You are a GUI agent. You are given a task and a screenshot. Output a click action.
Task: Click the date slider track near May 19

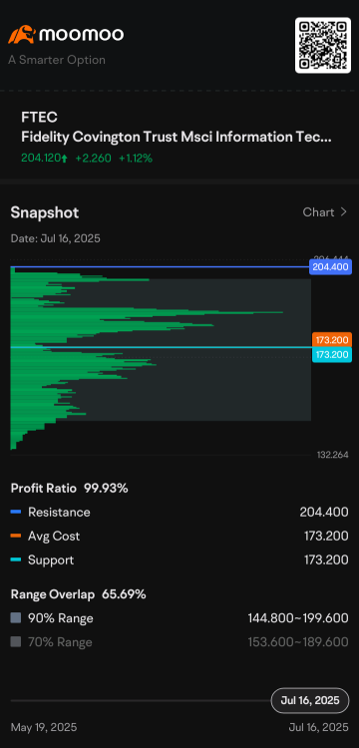(29, 701)
